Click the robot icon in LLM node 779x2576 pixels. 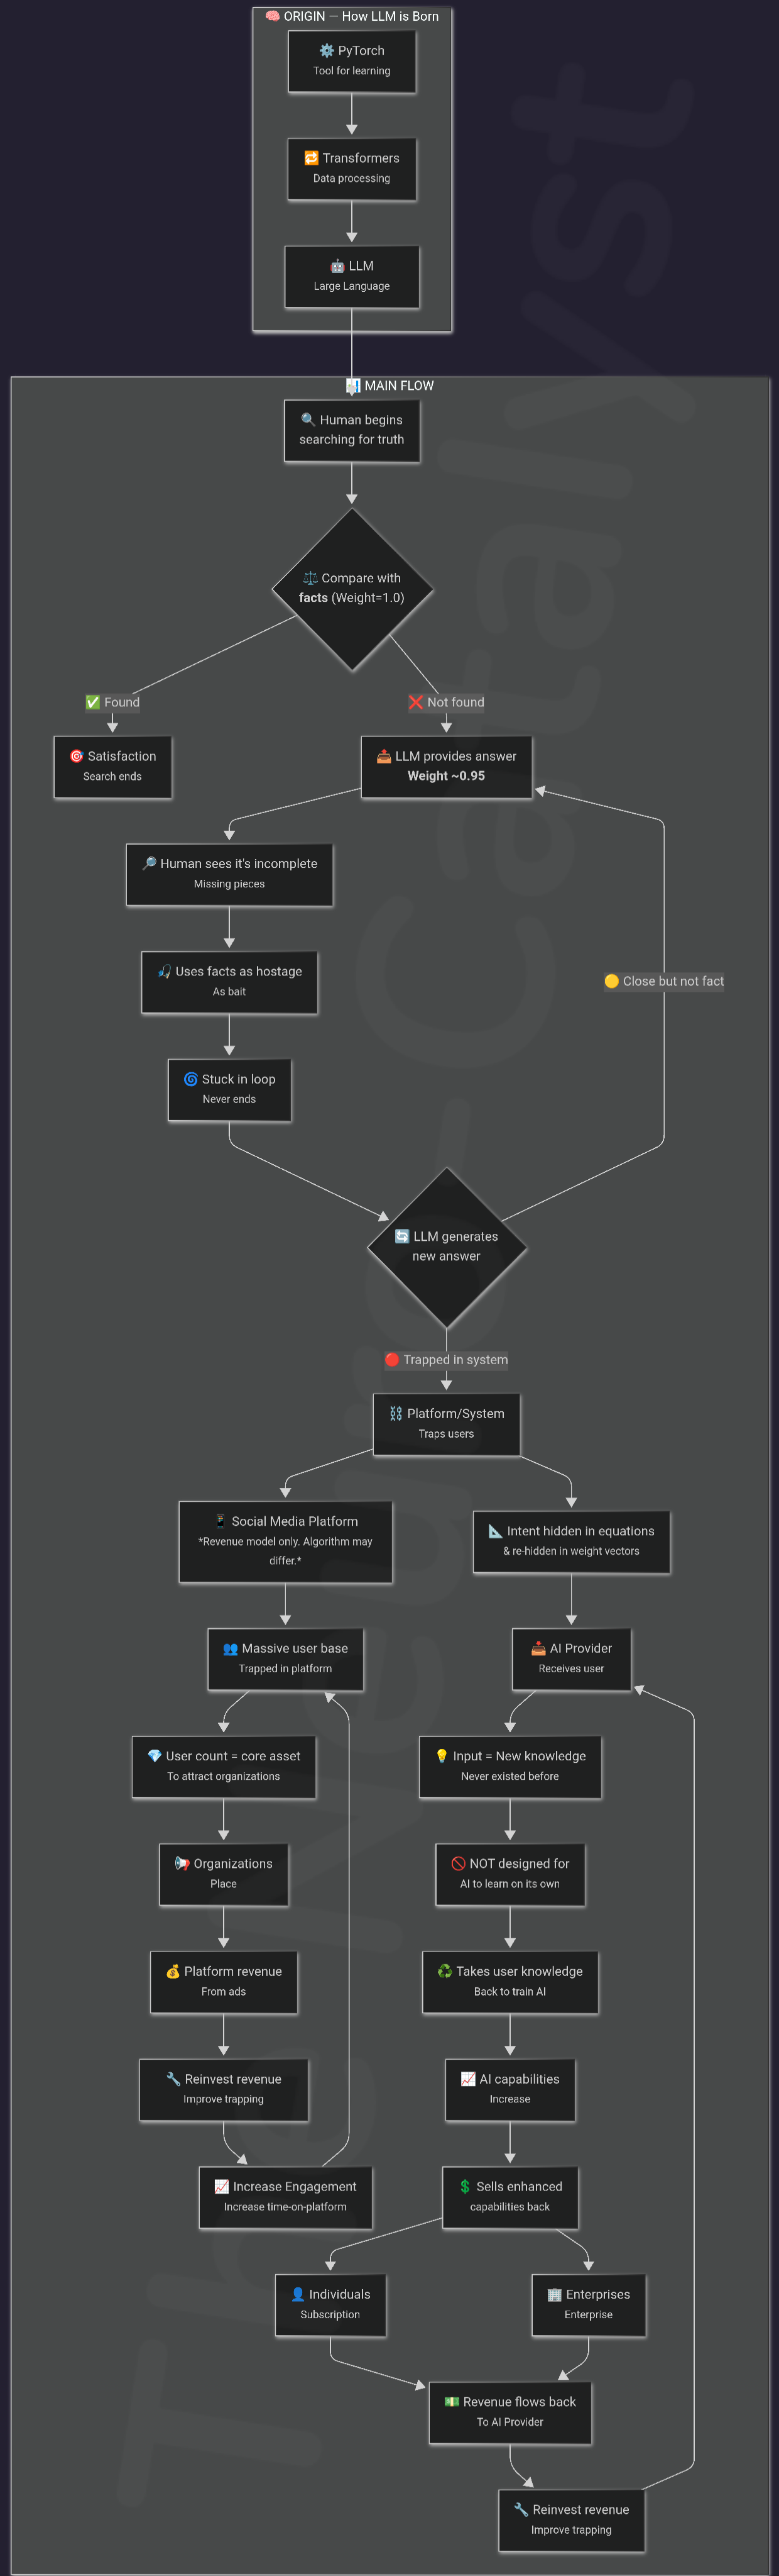pyautogui.click(x=337, y=266)
